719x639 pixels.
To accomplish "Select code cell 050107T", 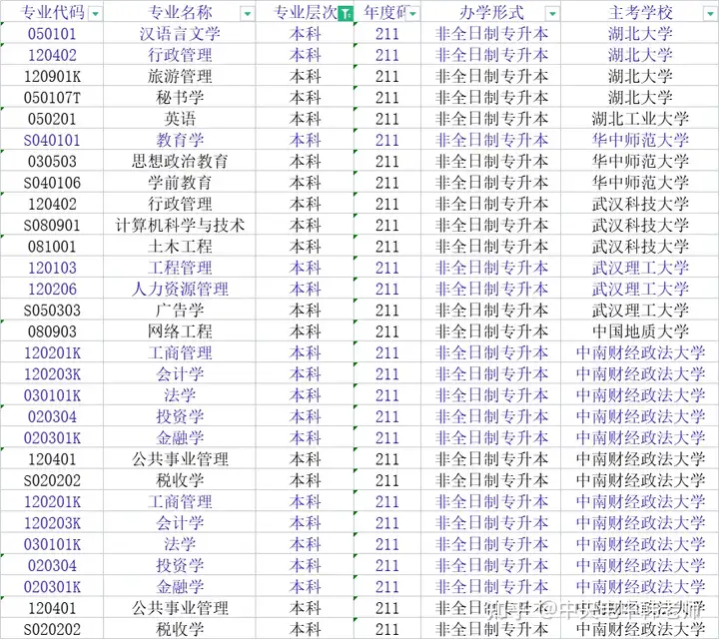I will (52, 98).
